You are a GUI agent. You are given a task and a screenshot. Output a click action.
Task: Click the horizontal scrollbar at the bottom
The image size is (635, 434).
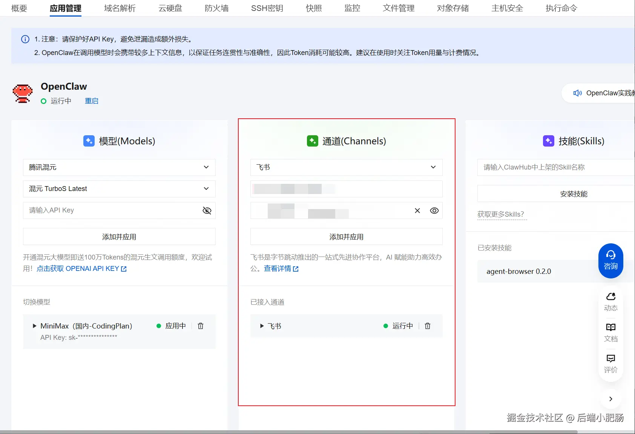coord(288,432)
